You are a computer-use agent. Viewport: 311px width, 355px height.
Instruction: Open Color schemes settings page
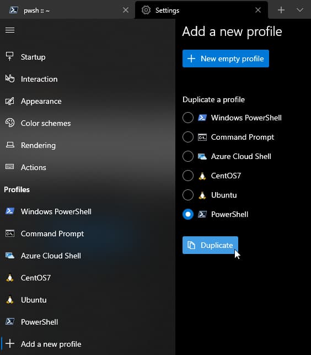tap(88, 123)
